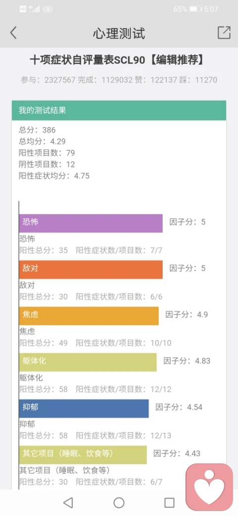The image size is (238, 516).
Task: Tap the battery icon in status bar
Action: point(195,9)
